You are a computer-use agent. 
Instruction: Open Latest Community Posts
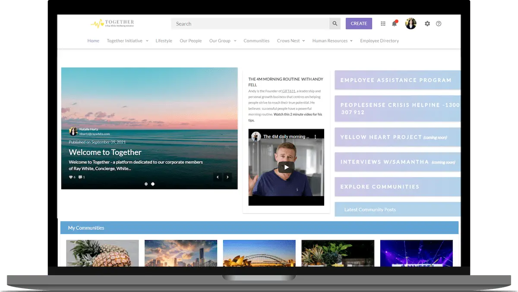[x=398, y=209]
